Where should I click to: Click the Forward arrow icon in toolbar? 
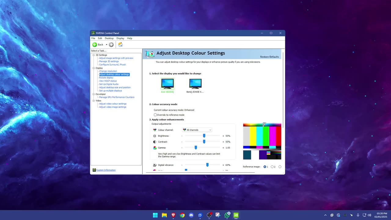click(111, 45)
